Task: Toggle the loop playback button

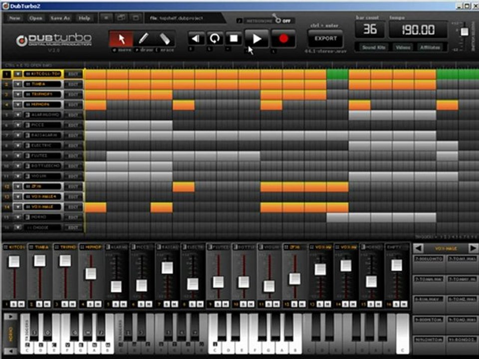Action: click(x=215, y=39)
